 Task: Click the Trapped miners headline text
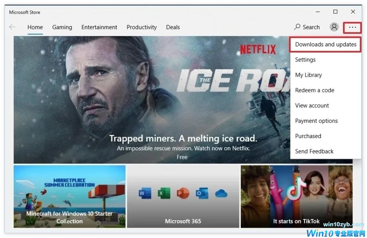[183, 138]
